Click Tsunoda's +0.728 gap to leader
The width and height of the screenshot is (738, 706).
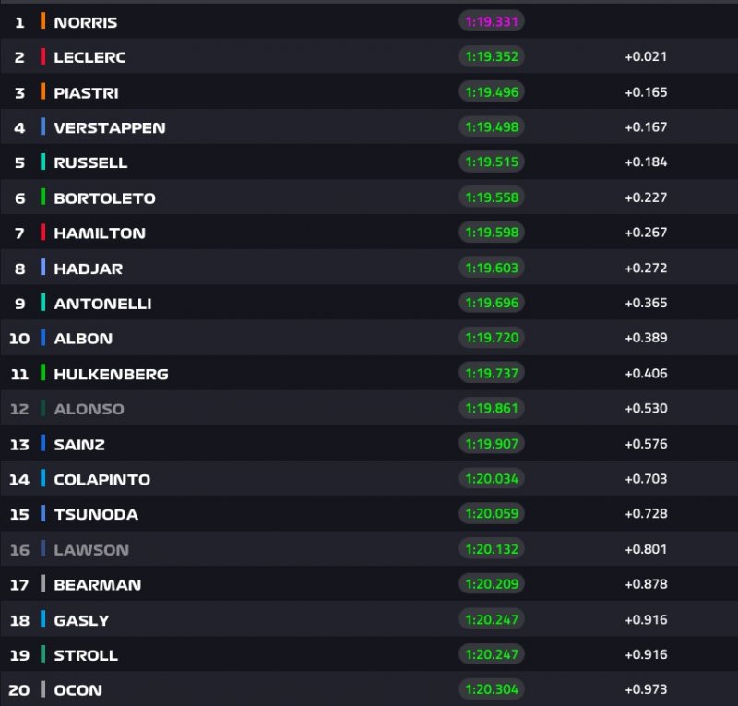click(x=646, y=514)
